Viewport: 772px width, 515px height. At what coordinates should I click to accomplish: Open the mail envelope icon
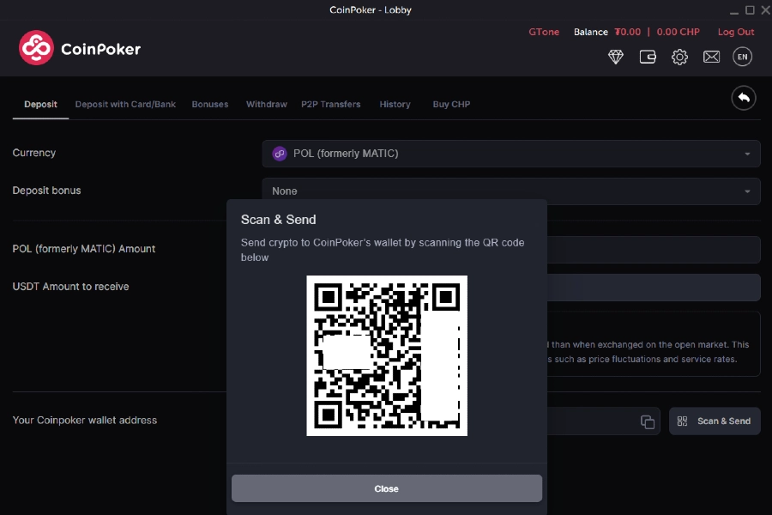pos(711,58)
